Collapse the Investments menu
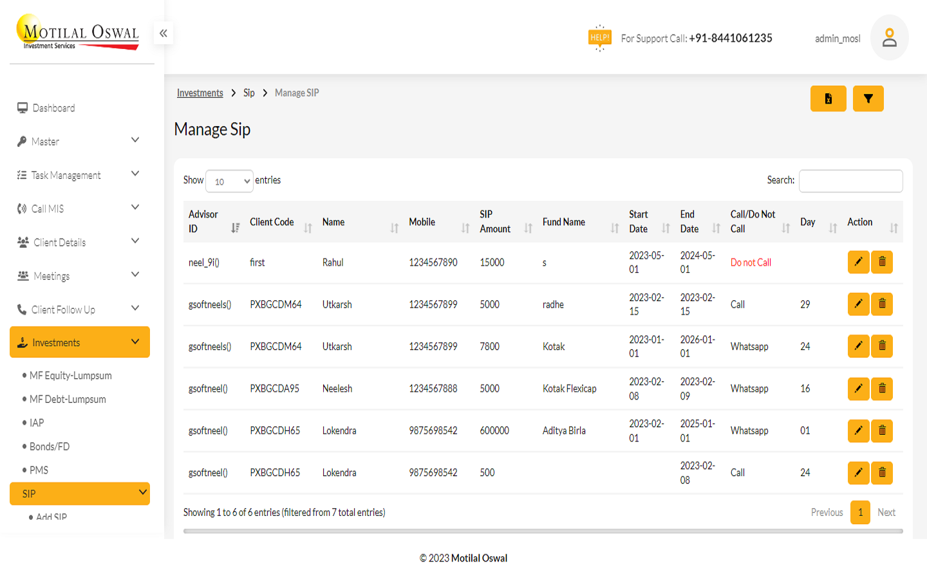 (x=80, y=342)
